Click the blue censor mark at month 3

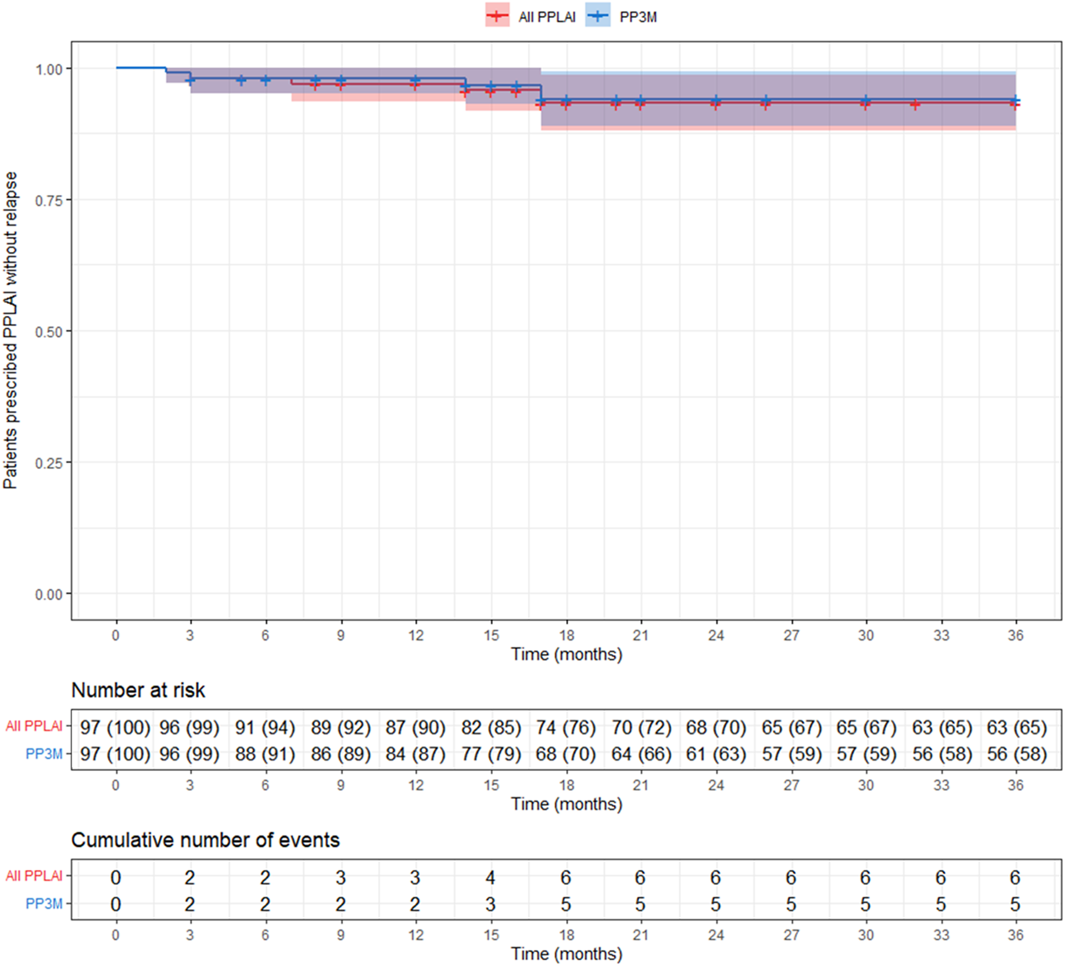tap(191, 80)
